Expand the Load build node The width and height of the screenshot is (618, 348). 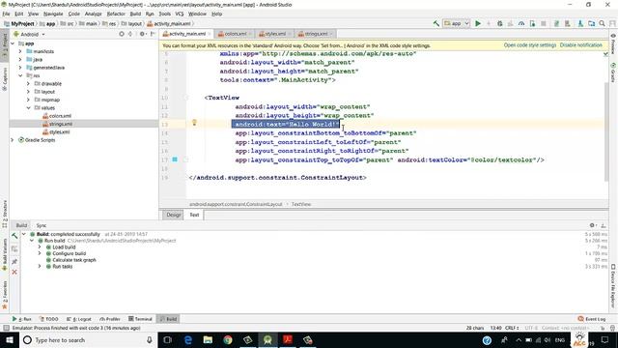[40, 247]
